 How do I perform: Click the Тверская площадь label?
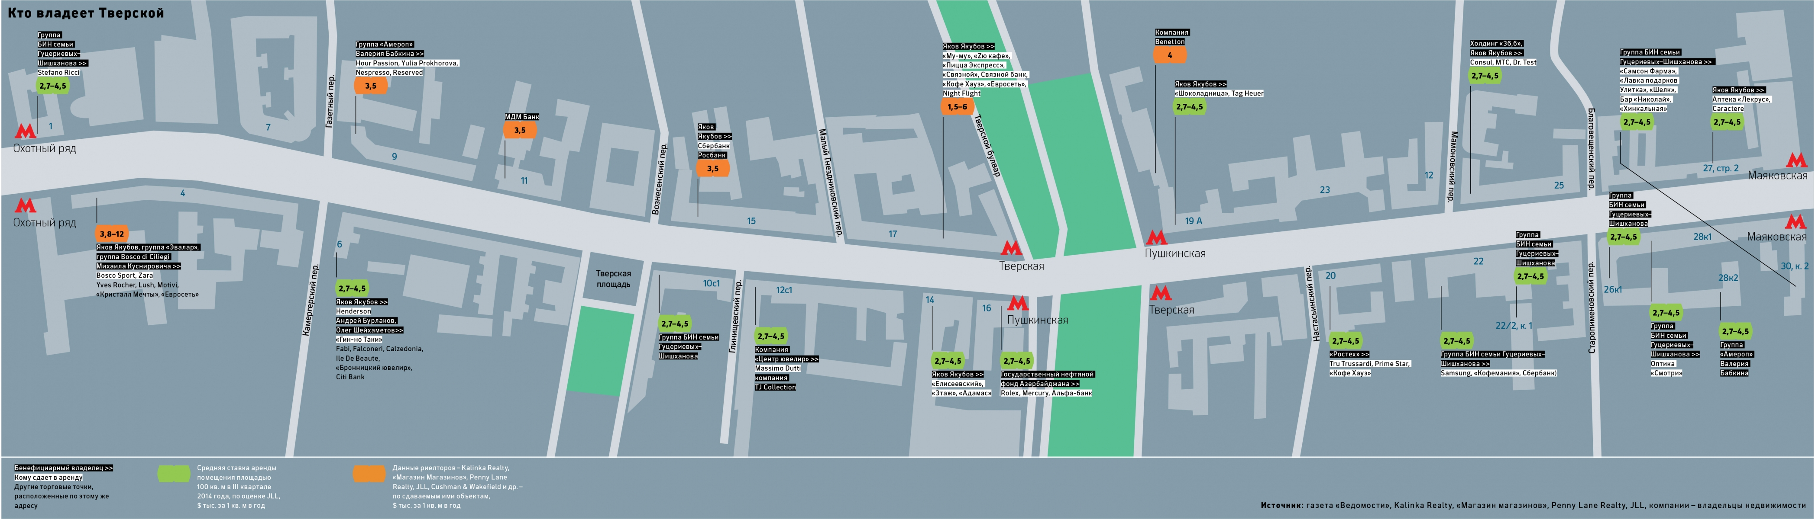[x=613, y=279]
